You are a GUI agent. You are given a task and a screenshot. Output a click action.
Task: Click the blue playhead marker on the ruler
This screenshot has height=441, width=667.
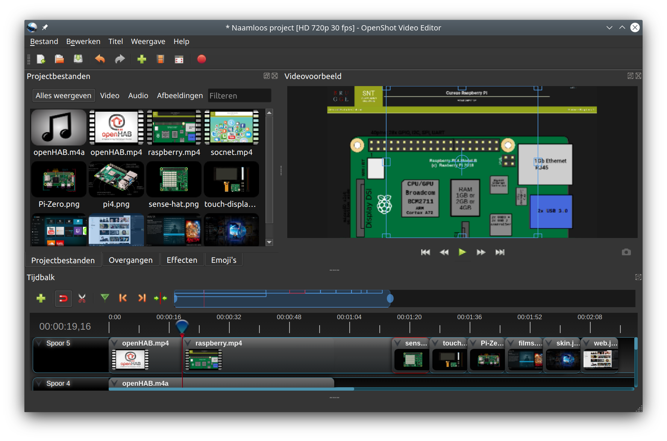tap(182, 327)
